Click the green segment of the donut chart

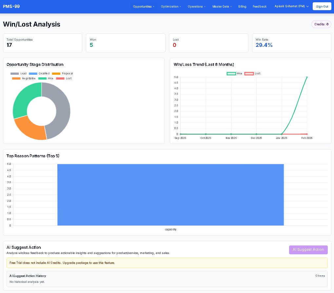23,98
